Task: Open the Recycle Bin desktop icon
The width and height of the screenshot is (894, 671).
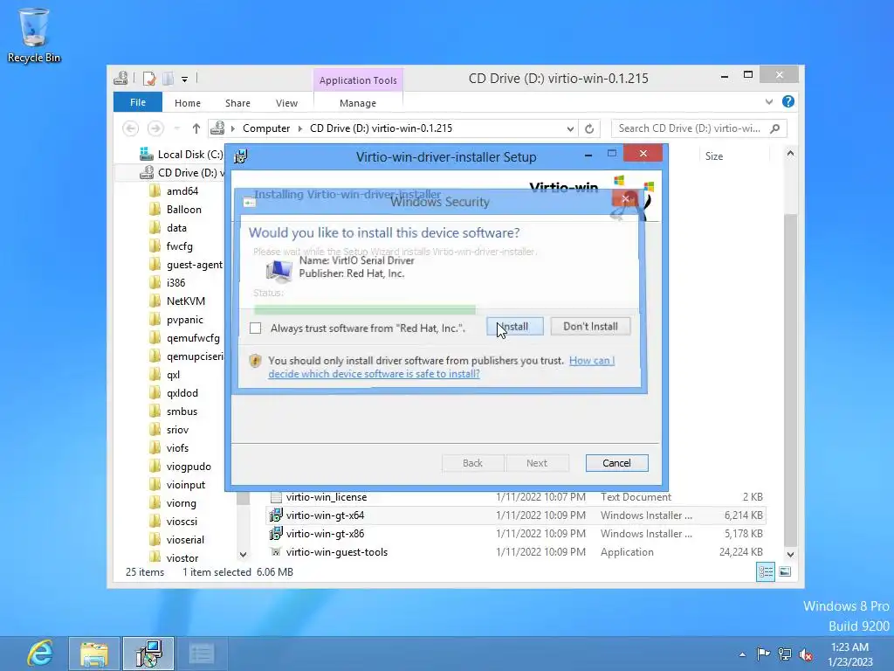Action: (34, 35)
